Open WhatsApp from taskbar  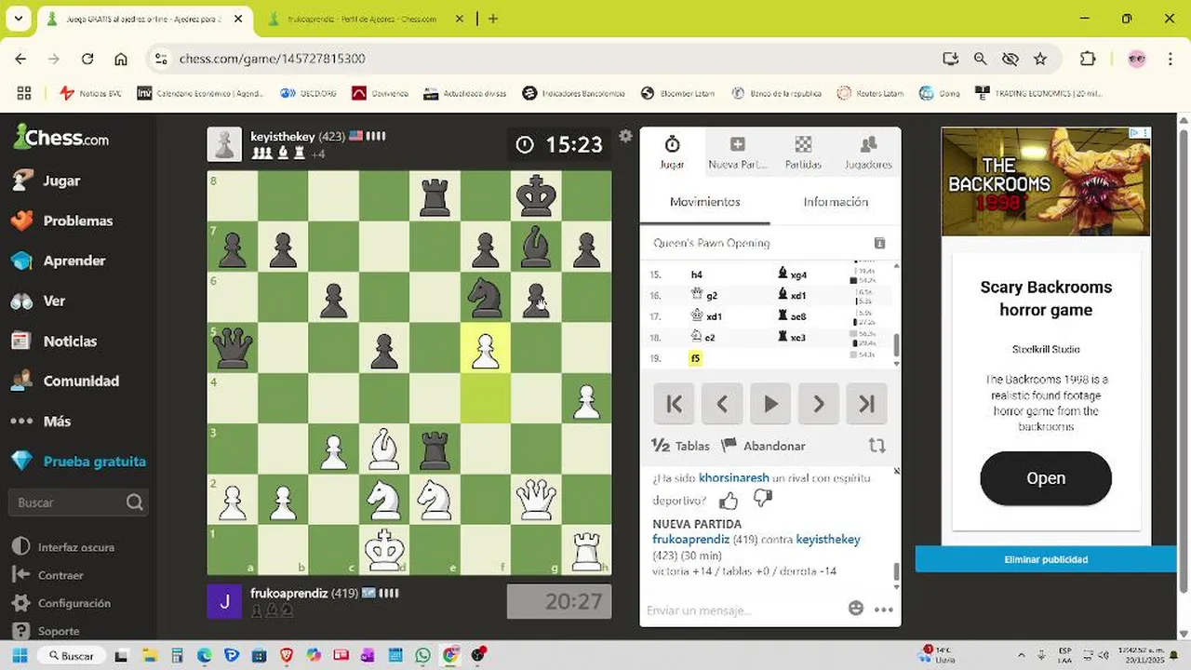click(x=423, y=656)
